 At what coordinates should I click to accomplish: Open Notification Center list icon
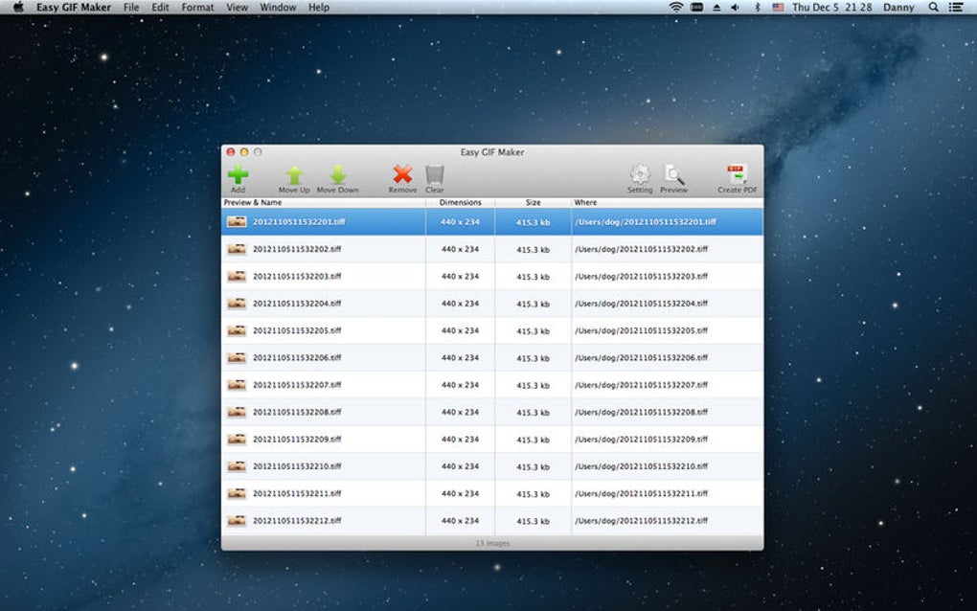pyautogui.click(x=955, y=7)
